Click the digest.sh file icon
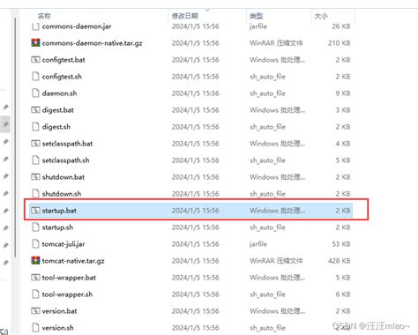The image size is (418, 335). click(35, 127)
